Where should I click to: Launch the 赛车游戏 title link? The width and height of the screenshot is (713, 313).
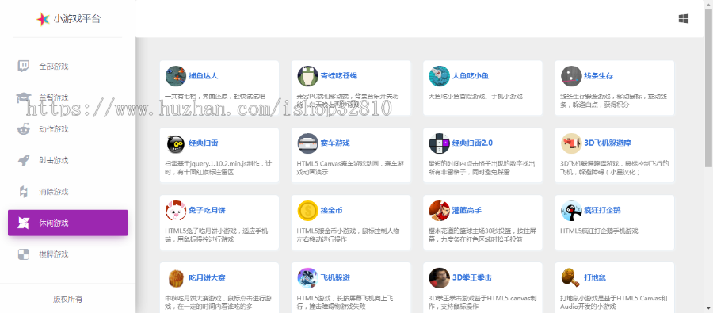click(335, 143)
